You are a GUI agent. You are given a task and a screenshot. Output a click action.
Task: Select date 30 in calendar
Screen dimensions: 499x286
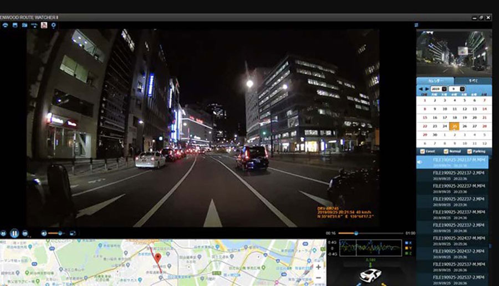click(x=435, y=135)
